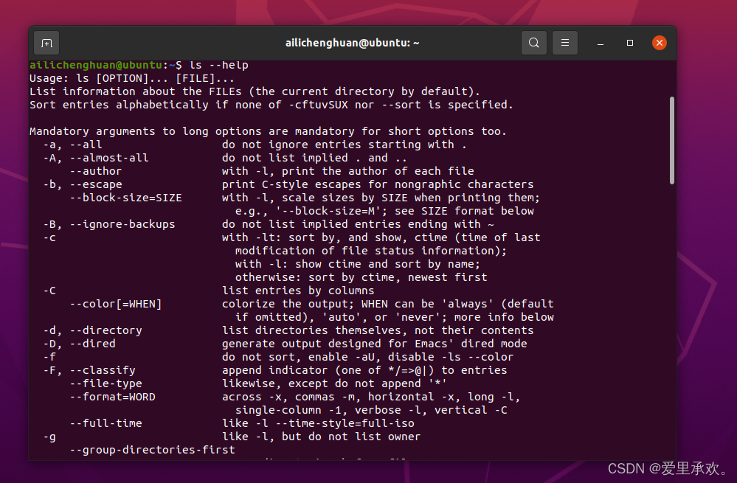Click the title 'ailichenghuan@ubuntu: ~'
The image size is (737, 483).
point(352,43)
